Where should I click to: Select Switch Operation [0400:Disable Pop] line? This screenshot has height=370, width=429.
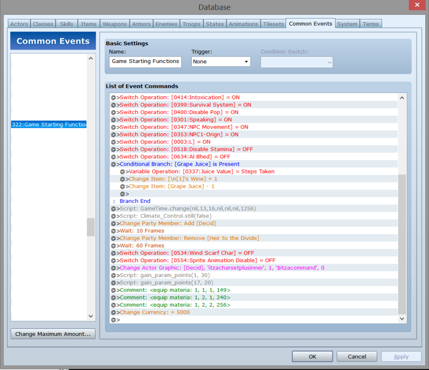[x=254, y=112]
